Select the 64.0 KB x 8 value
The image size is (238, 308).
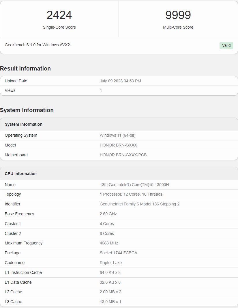tap(110, 273)
